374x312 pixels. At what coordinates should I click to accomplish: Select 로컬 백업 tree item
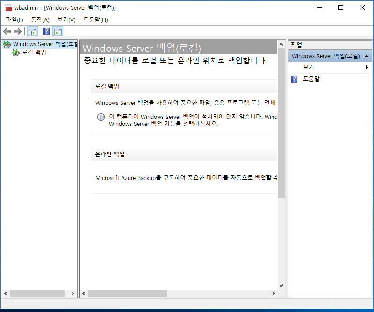click(x=34, y=52)
